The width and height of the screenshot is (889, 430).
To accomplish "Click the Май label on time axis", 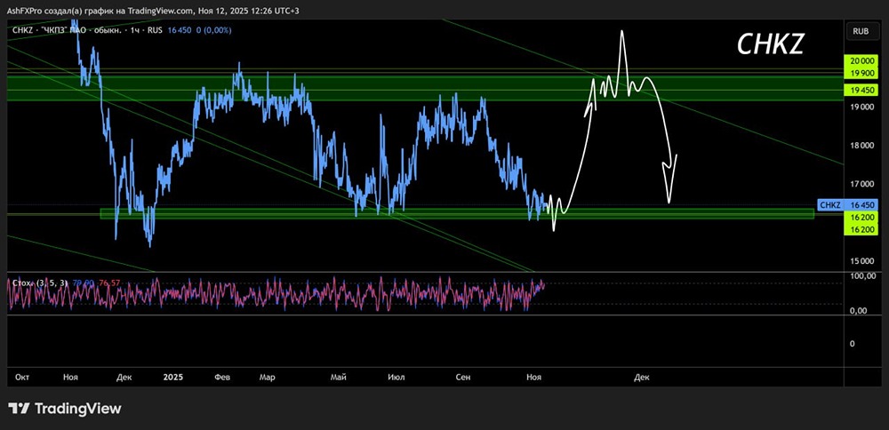I will point(338,377).
